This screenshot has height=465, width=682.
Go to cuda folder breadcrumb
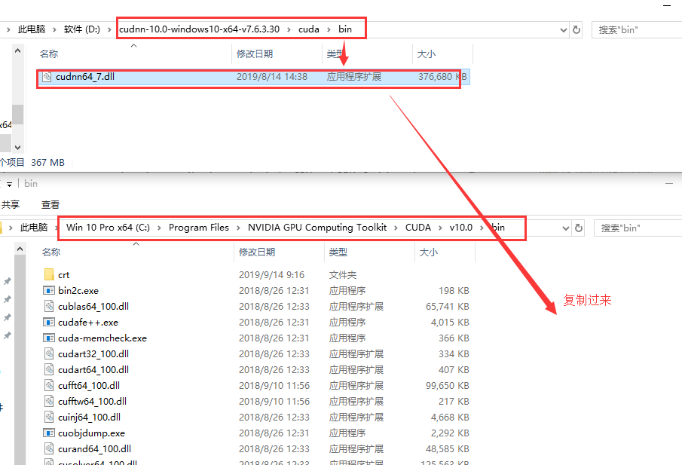[309, 29]
